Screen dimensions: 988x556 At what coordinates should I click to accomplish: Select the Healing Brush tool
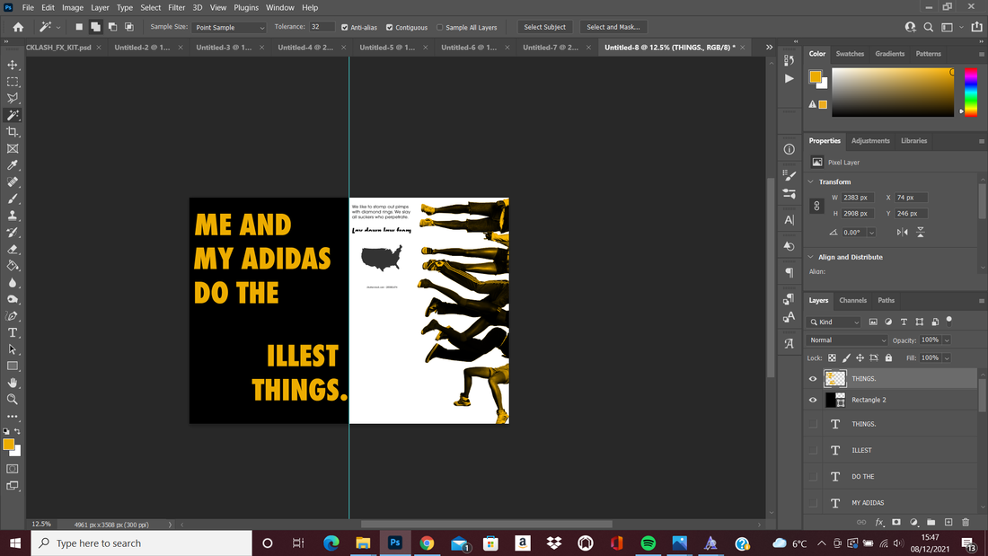pyautogui.click(x=13, y=182)
